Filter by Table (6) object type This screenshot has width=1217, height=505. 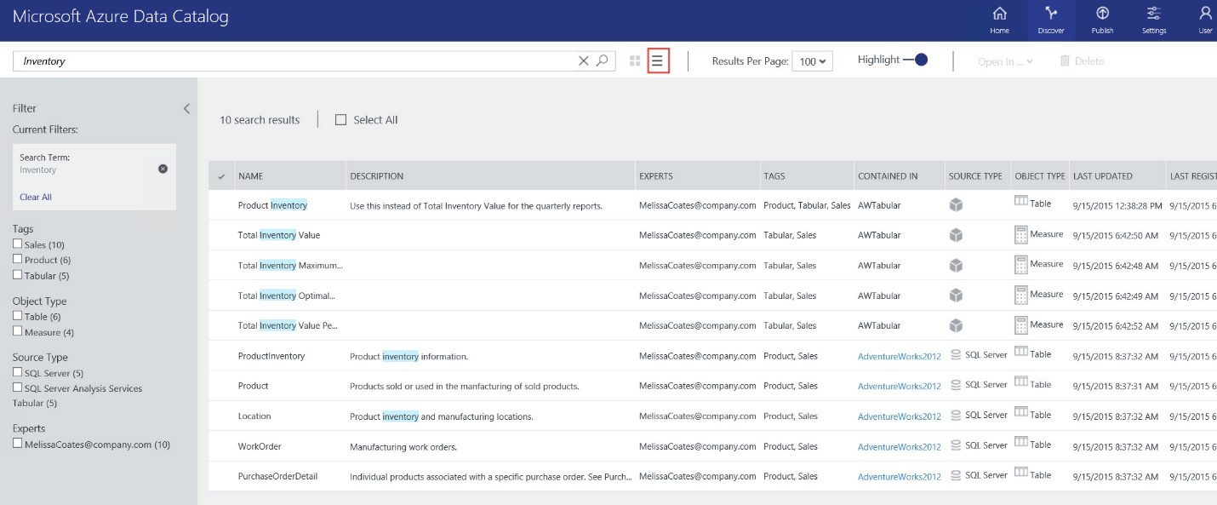point(17,316)
